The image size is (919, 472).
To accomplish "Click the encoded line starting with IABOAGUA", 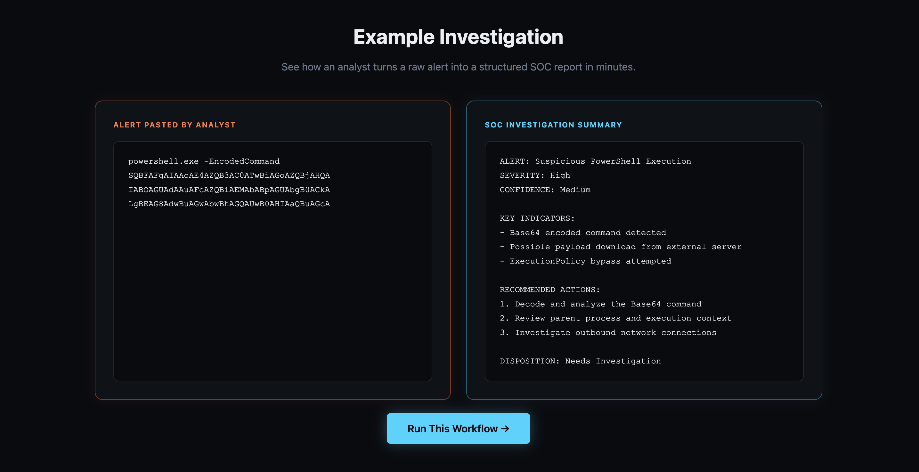I will click(229, 190).
